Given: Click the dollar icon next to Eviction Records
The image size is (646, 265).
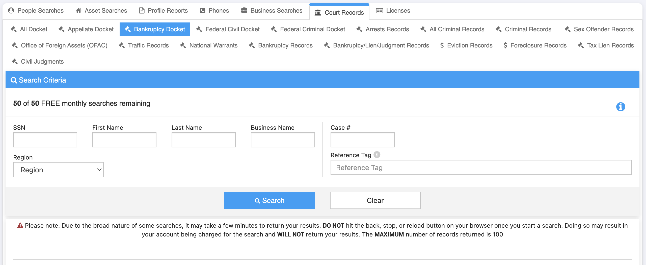Looking at the screenshot, I should (x=442, y=45).
